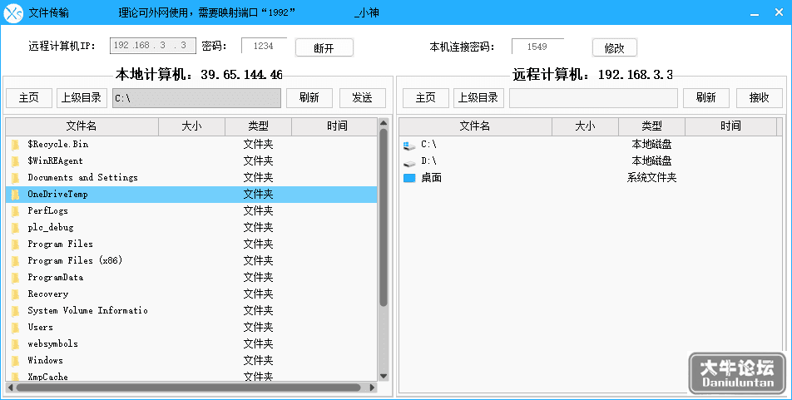Click remote 上级目录 parent directory button

[x=478, y=98]
